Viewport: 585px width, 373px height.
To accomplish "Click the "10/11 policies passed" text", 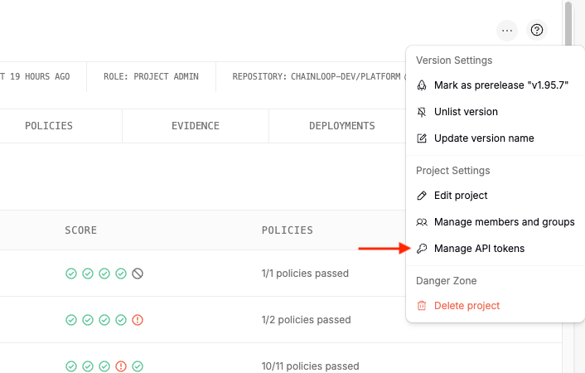I will click(x=311, y=366).
